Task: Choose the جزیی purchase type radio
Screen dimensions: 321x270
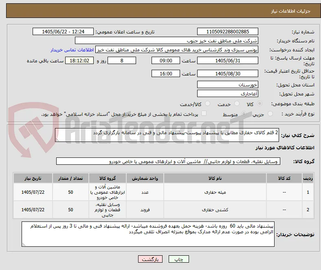Action: pos(270,114)
